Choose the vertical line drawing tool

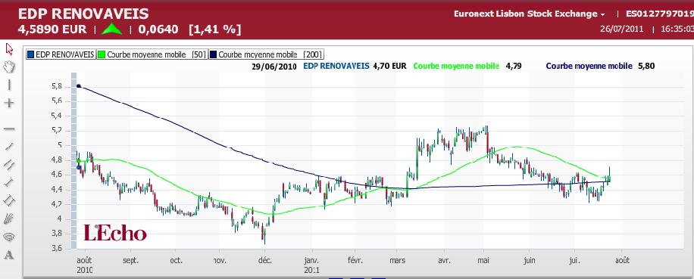9,85
